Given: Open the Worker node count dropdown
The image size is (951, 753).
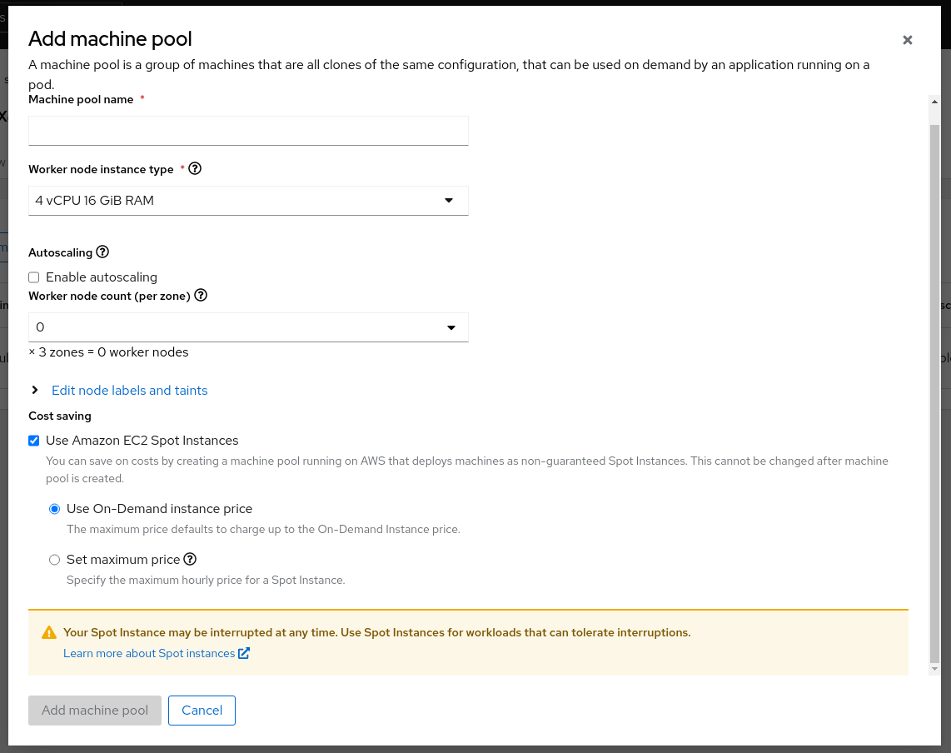Looking at the screenshot, I should click(x=248, y=327).
